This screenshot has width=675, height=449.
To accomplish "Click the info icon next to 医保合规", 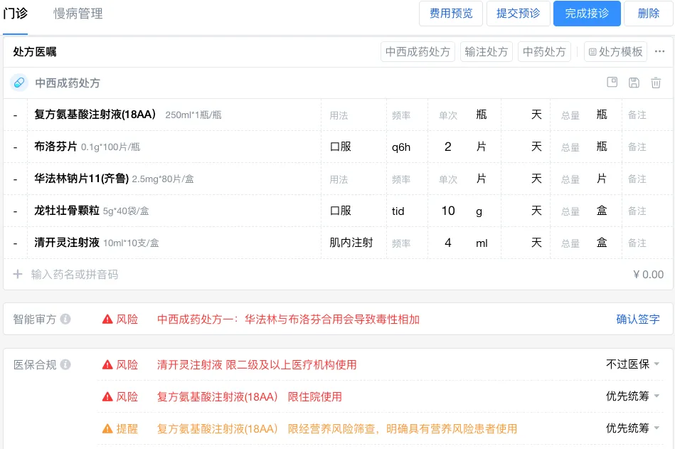I will pos(65,365).
